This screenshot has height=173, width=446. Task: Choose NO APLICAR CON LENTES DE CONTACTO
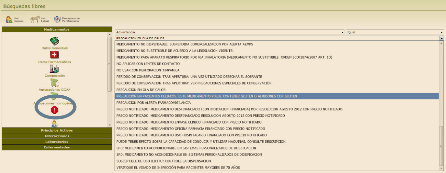coord(148,64)
